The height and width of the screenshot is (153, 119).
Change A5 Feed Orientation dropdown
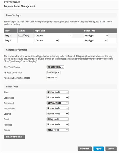tap(53, 72)
